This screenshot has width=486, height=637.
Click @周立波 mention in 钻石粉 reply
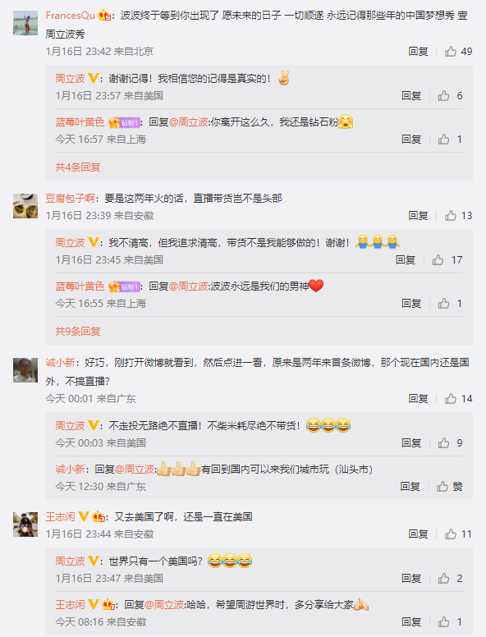(188, 122)
